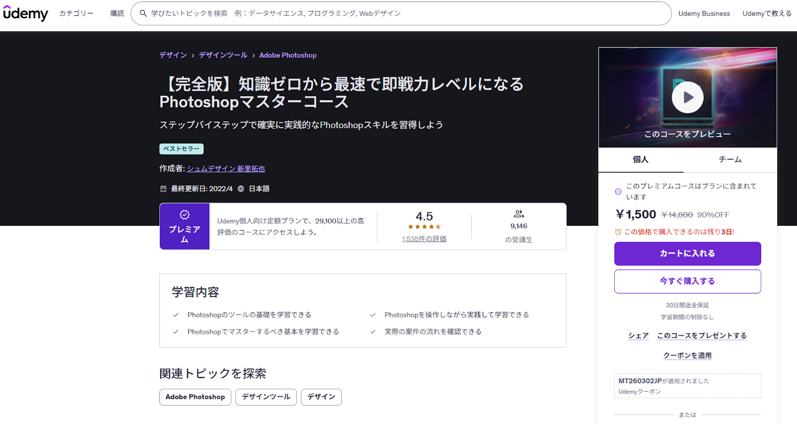Click the ベストセラー badge
Image resolution: width=797 pixels, height=424 pixels.
[x=181, y=149]
